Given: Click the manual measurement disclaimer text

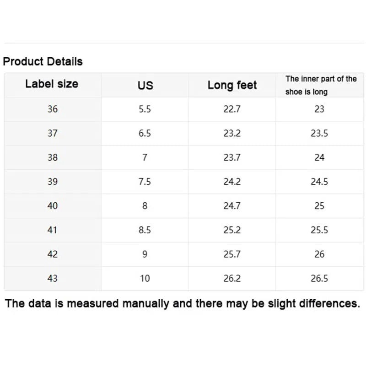Looking at the screenshot, I should pos(183,303).
